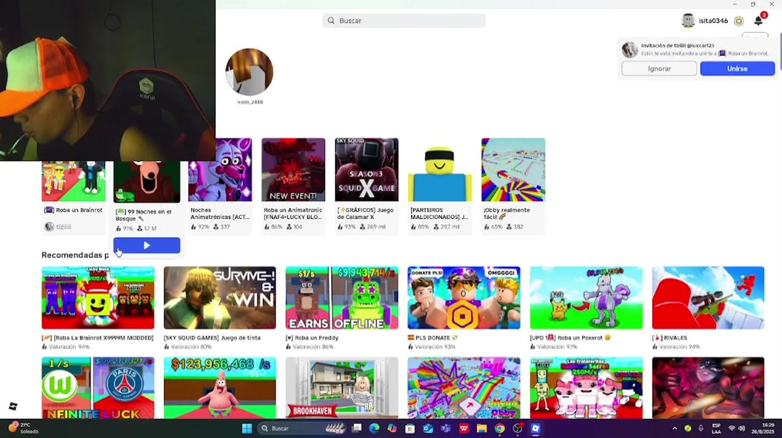Focus the Roblox app in taskbar
The width and height of the screenshot is (782, 438).
point(535,428)
